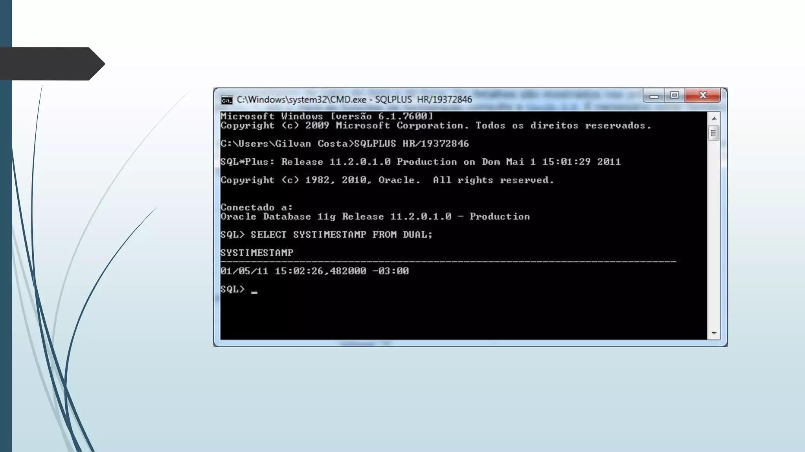Click the blinking cursor at the SQL> prompt
Screen dimensions: 805x452
click(x=254, y=292)
